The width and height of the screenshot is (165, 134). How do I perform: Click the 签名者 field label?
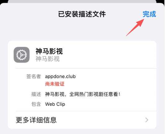[x=33, y=76]
